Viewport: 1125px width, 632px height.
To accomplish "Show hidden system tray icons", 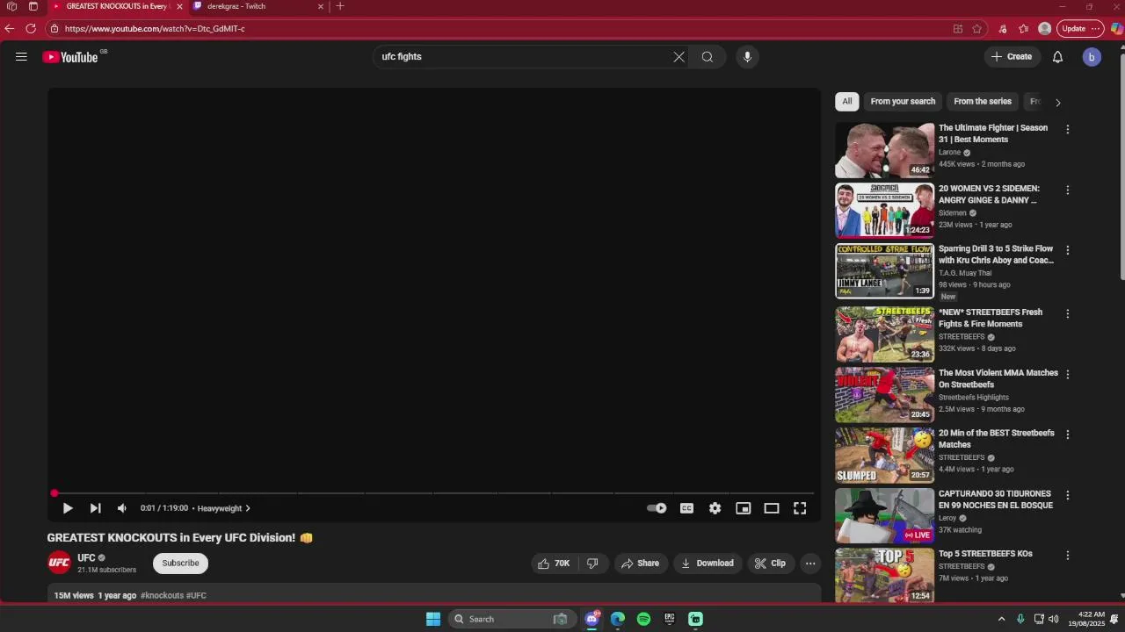I will [1001, 619].
